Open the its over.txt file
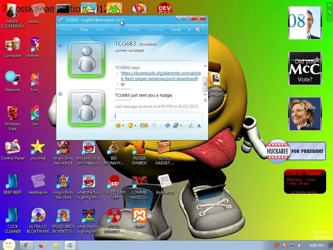 click(x=165, y=184)
